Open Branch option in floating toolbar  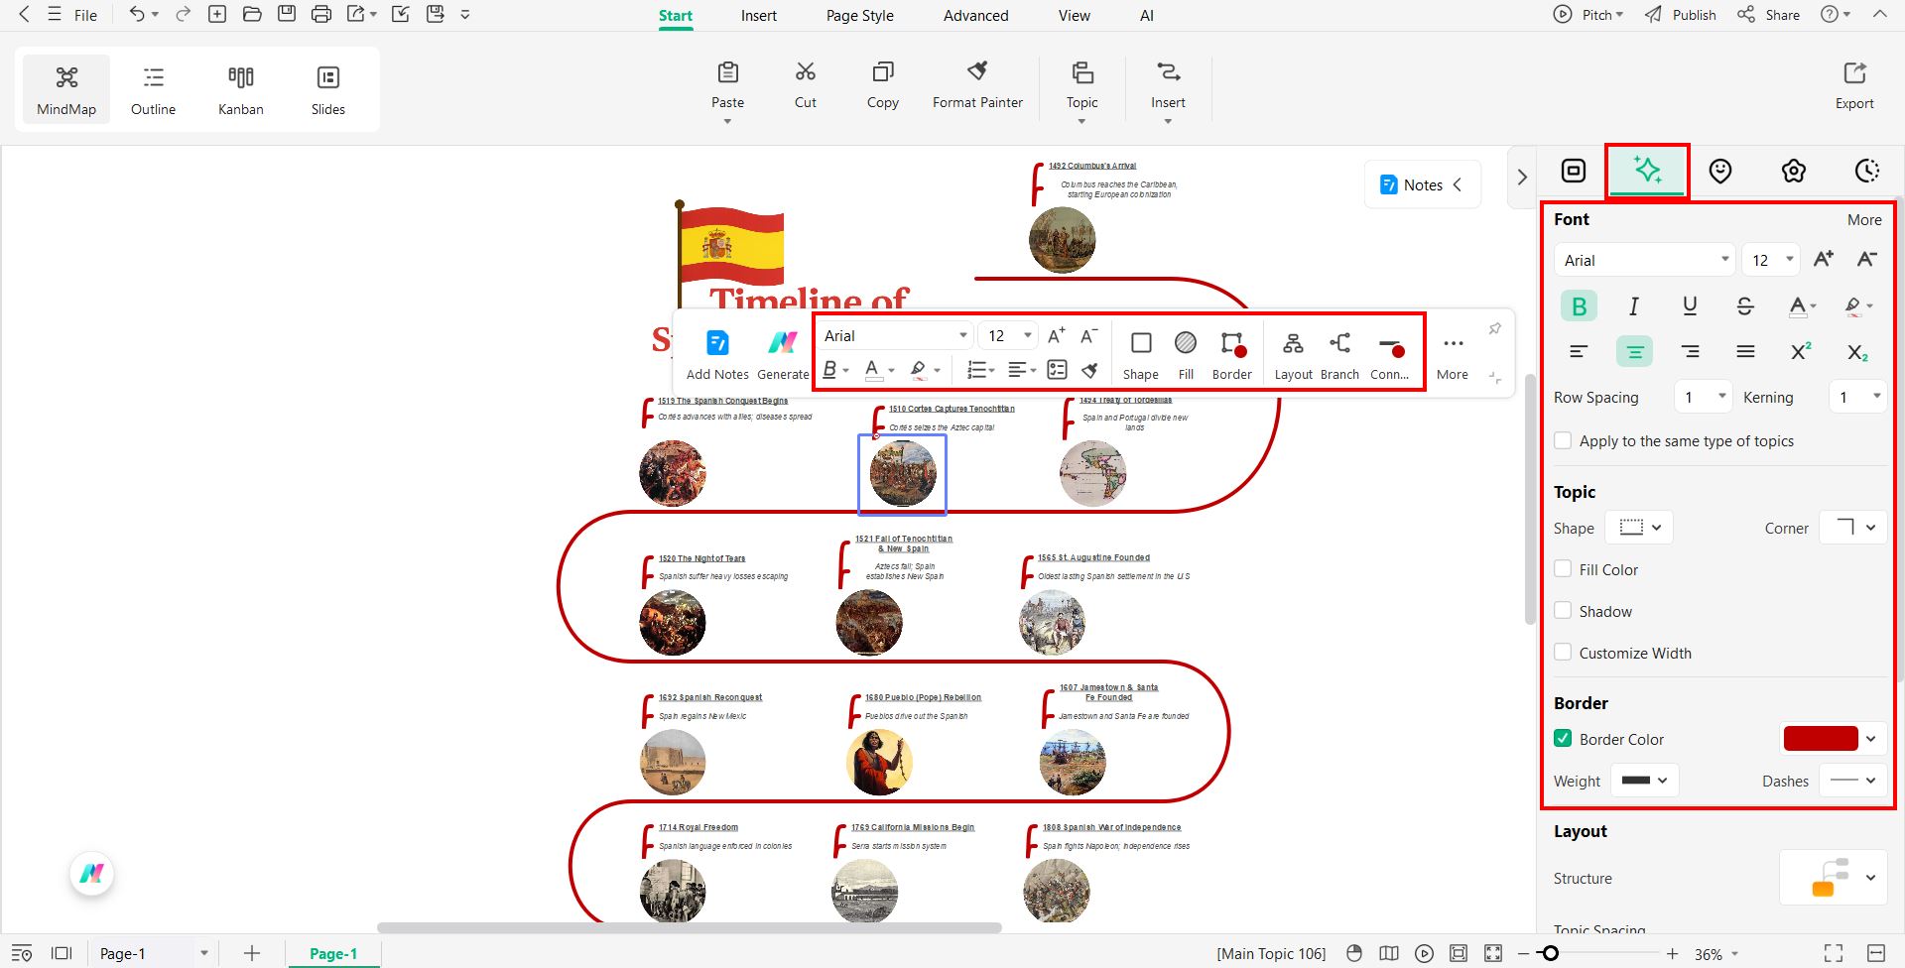click(x=1339, y=355)
